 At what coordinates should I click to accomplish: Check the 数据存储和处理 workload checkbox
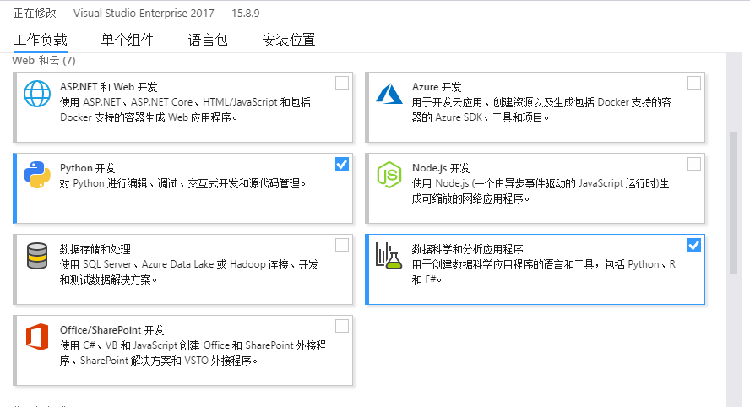[342, 245]
